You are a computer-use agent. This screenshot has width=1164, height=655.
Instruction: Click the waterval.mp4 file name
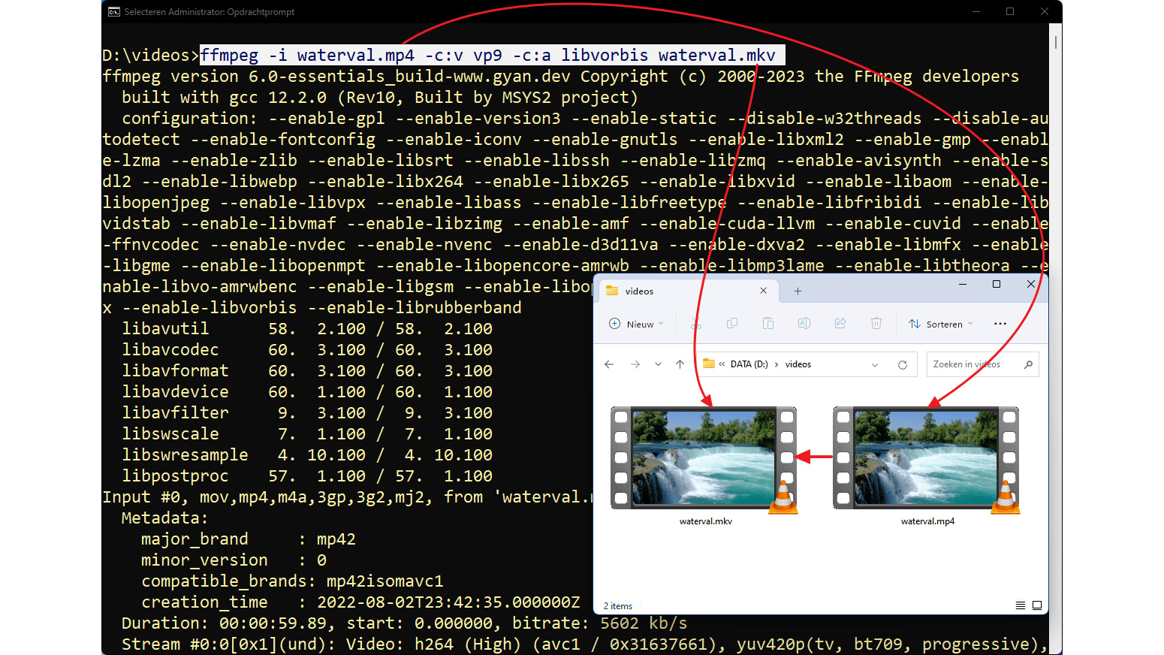tap(927, 521)
